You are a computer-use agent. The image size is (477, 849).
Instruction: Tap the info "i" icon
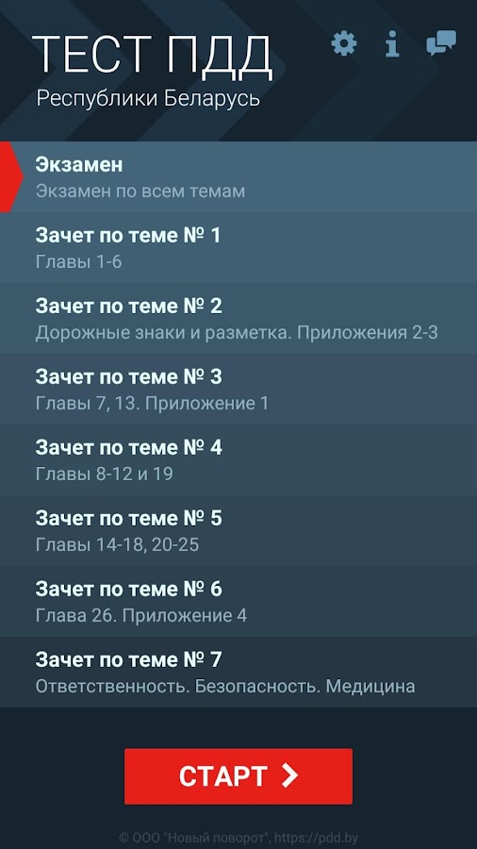click(x=392, y=43)
